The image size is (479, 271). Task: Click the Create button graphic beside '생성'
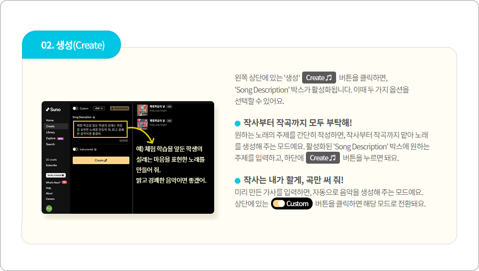tap(319, 78)
